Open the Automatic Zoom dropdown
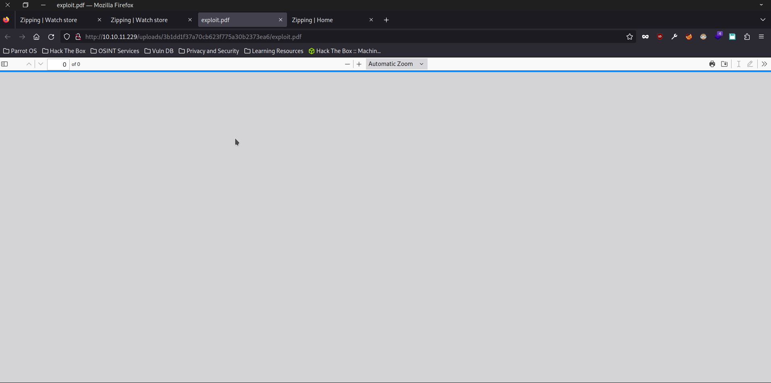The height and width of the screenshot is (383, 771). tap(396, 64)
